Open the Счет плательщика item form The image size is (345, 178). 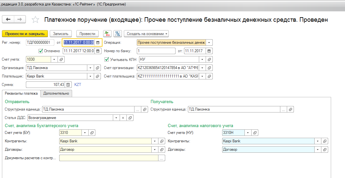coord(209,76)
